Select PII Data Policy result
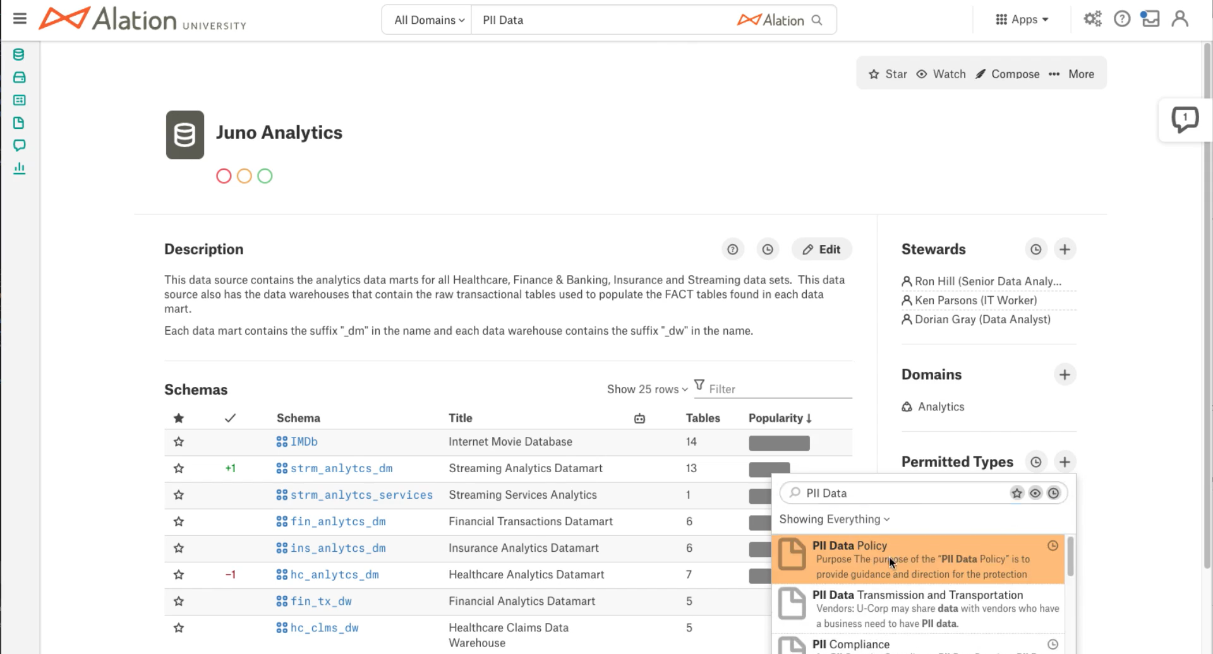1213x654 pixels. point(918,559)
